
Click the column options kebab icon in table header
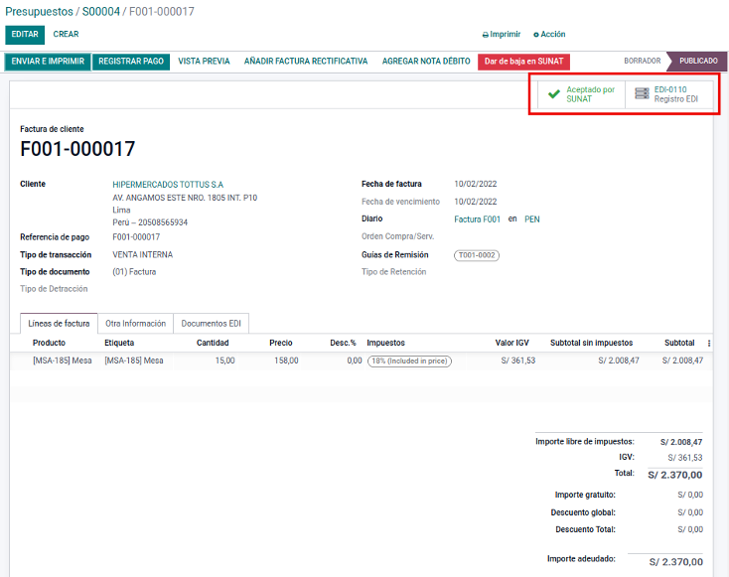(x=708, y=343)
